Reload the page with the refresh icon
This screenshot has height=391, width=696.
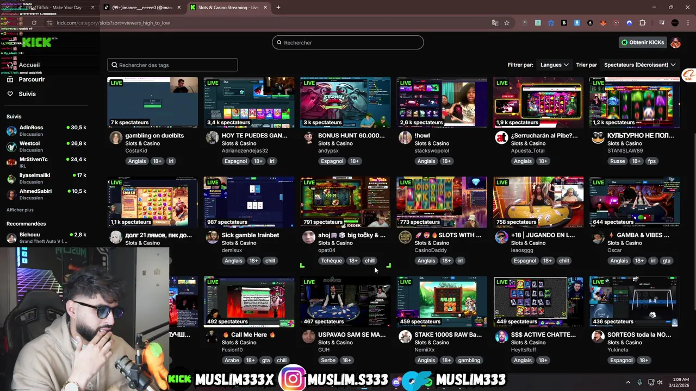(34, 23)
